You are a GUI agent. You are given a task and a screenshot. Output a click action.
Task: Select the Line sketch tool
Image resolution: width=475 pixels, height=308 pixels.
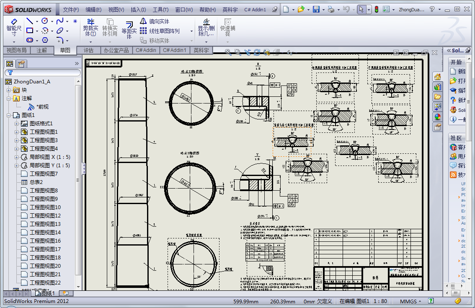coord(29,21)
